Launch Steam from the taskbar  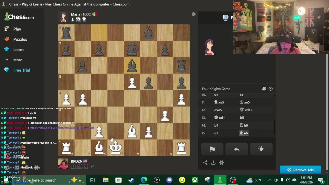tap(131, 180)
